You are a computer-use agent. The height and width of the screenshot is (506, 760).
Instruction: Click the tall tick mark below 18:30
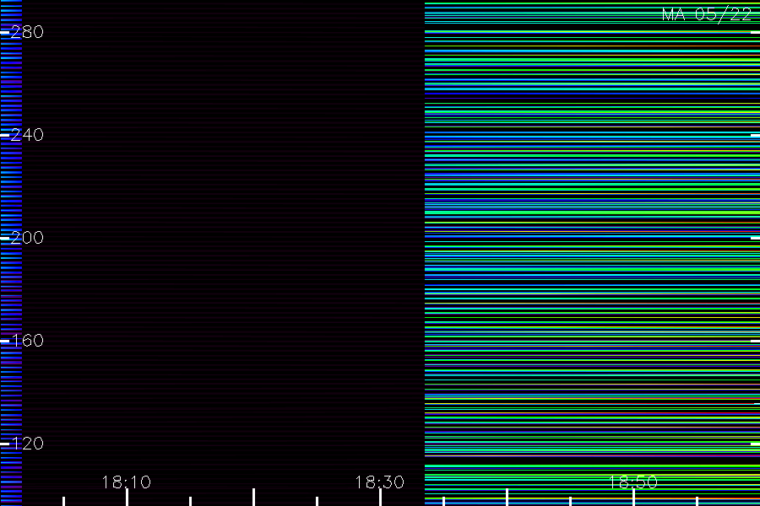381,498
